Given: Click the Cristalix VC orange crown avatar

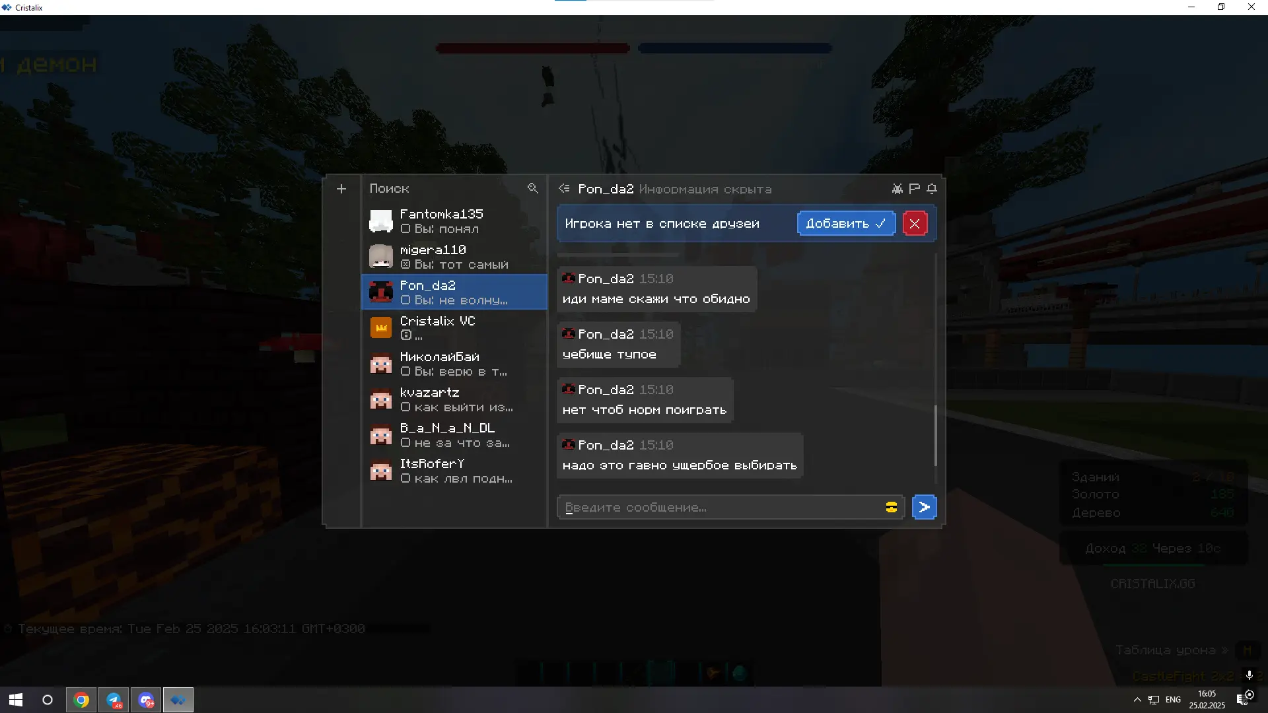Looking at the screenshot, I should (x=381, y=327).
